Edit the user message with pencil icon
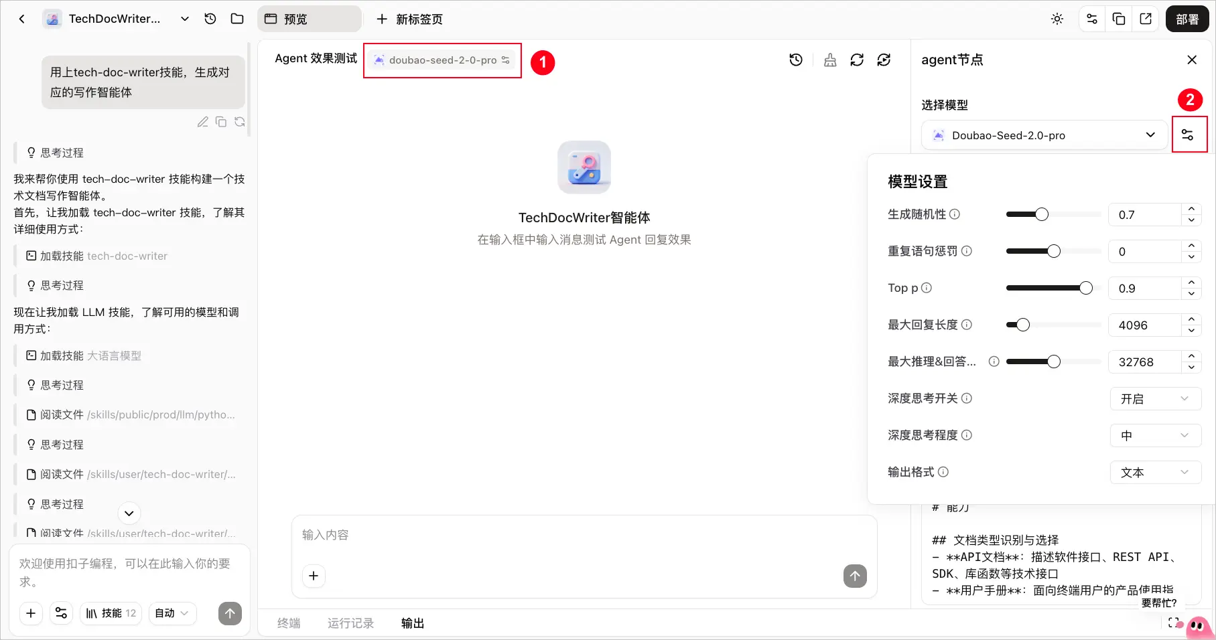Image resolution: width=1216 pixels, height=640 pixels. [202, 122]
